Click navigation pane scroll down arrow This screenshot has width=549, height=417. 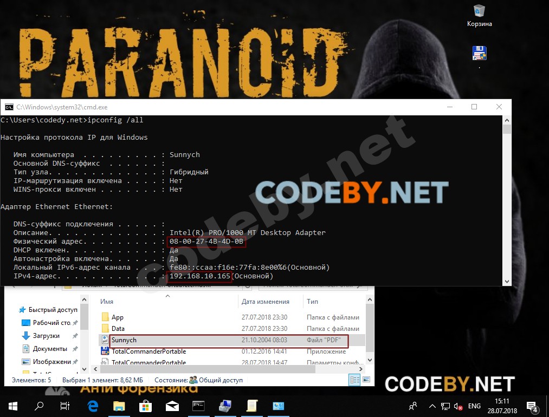click(85, 369)
